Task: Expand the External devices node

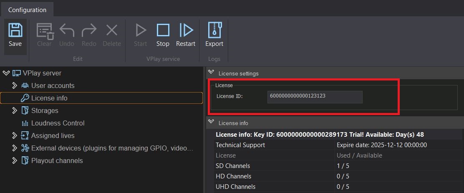Action: point(15,148)
